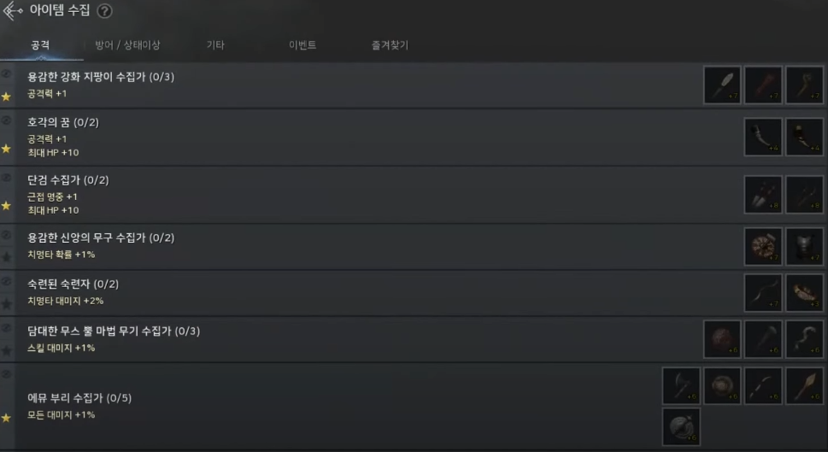Open the 즐겨찾기 favorites tab
Image resolution: width=828 pixels, height=452 pixels.
(x=390, y=45)
